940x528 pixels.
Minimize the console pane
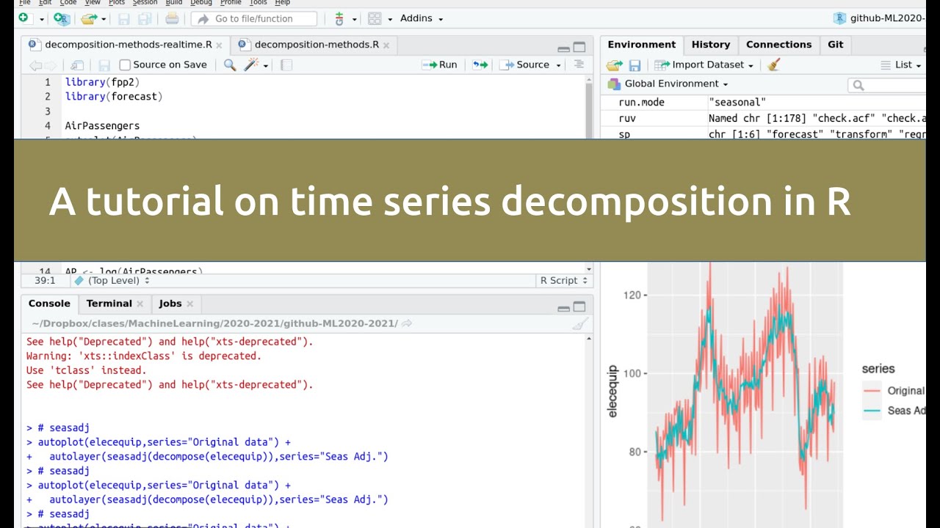563,309
